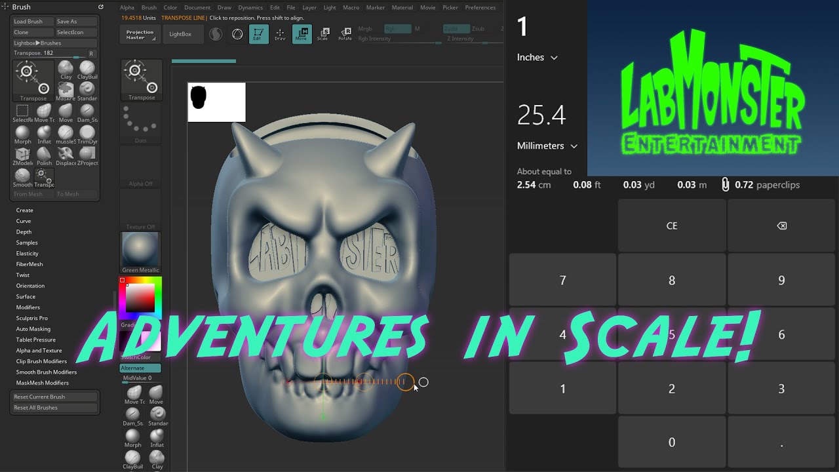Click the Load Brush button
839x472 pixels.
click(x=32, y=22)
